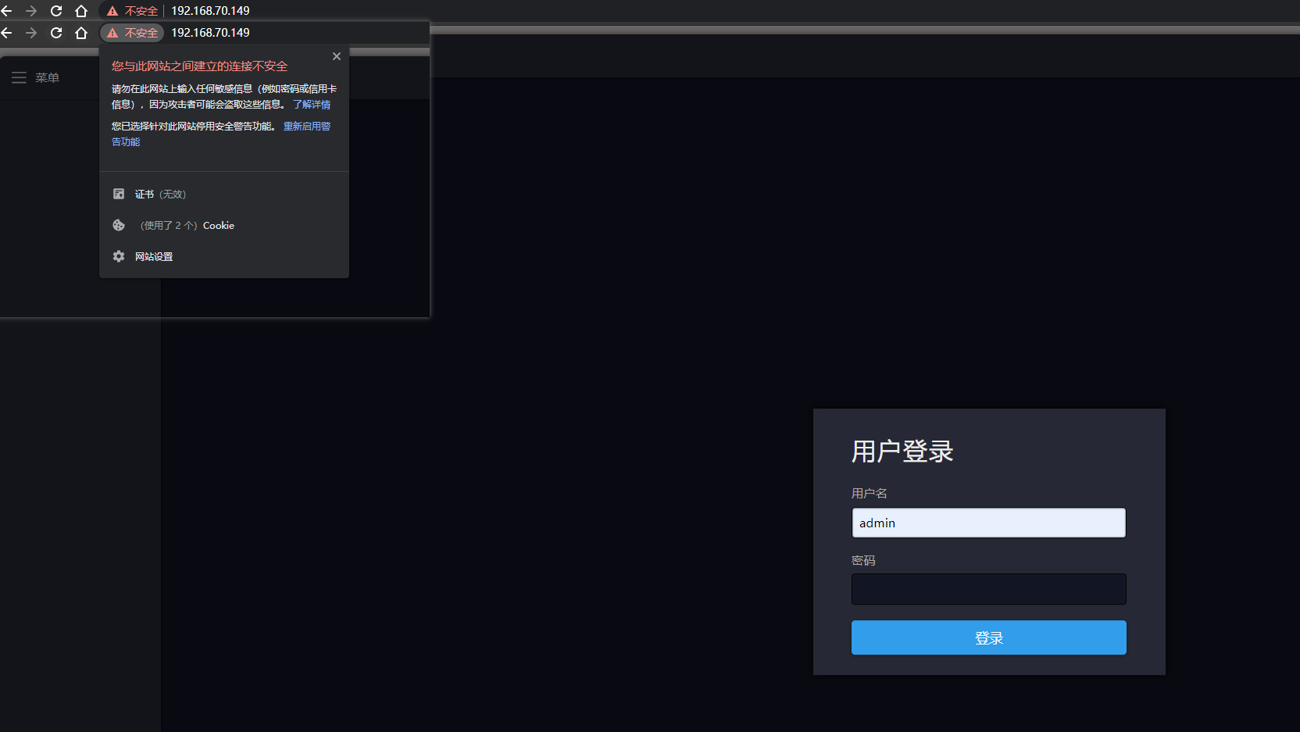Click the 用户名 field containing admin
Viewport: 1300px width, 732px height.
pyautogui.click(x=989, y=523)
